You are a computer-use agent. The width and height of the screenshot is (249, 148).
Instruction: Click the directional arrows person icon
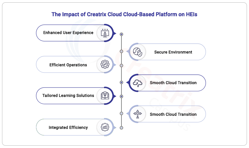coord(138,114)
